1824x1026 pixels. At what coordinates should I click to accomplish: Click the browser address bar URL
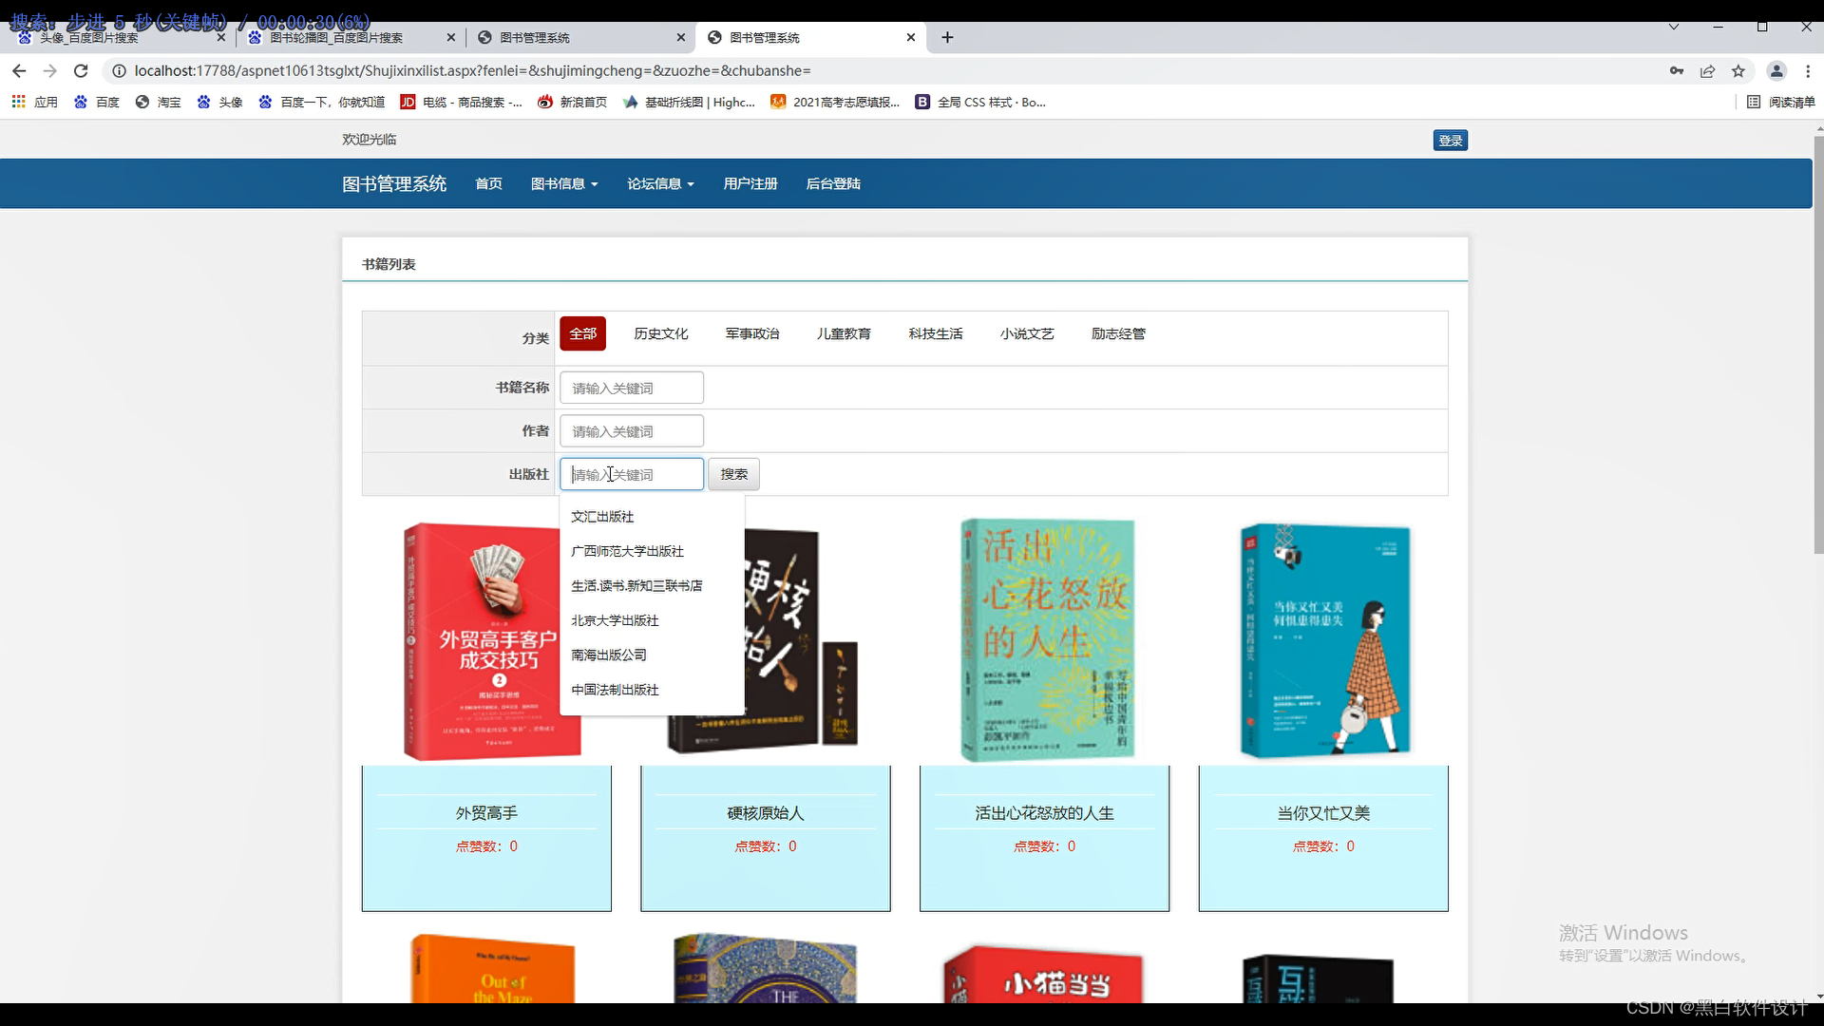pyautogui.click(x=472, y=71)
